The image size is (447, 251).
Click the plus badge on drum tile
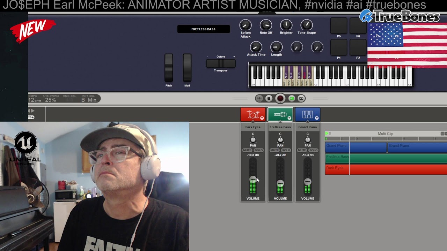[262, 118]
